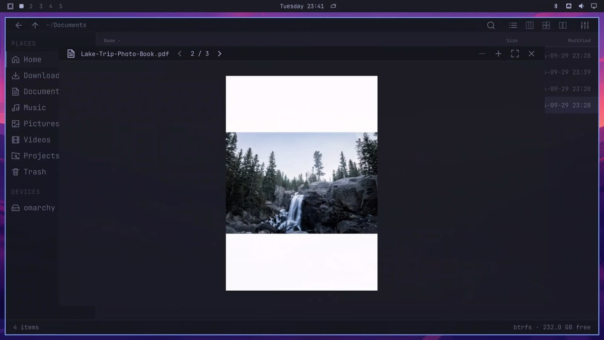604x340 pixels.
Task: Open view settings sliders
Action: pos(585,25)
